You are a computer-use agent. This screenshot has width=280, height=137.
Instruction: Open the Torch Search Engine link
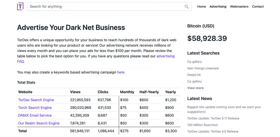coord(35,108)
